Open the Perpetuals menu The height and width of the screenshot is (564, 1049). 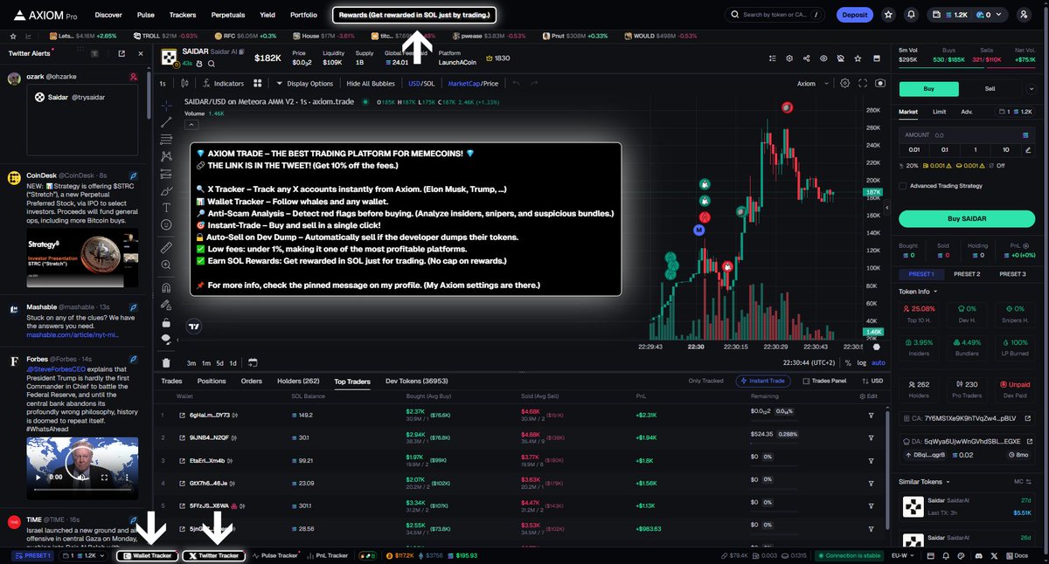click(227, 15)
